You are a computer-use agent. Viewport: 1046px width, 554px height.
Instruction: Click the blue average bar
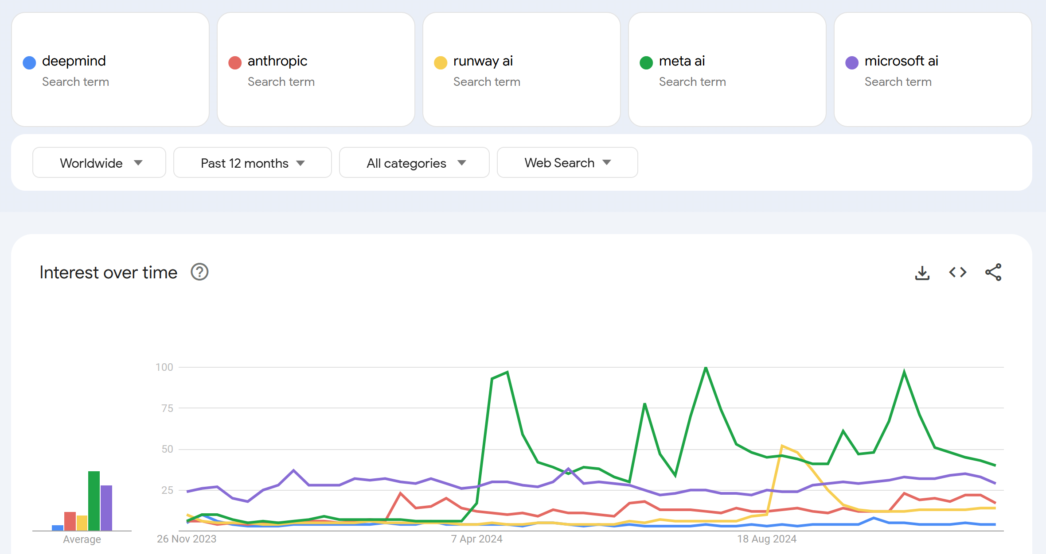pyautogui.click(x=58, y=528)
